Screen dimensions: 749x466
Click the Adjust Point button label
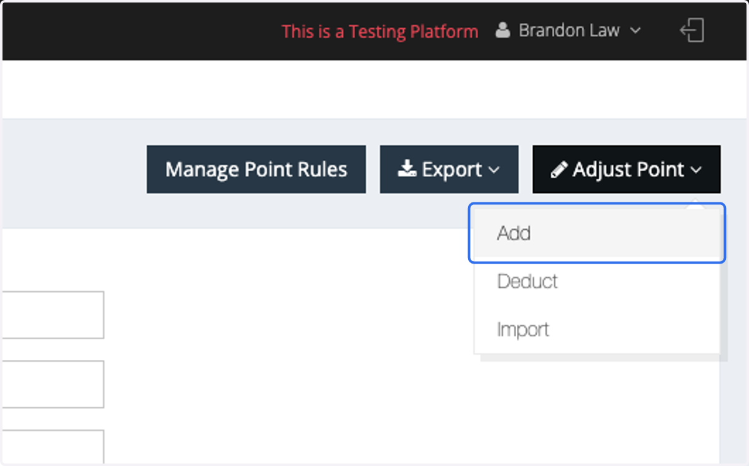(x=629, y=169)
